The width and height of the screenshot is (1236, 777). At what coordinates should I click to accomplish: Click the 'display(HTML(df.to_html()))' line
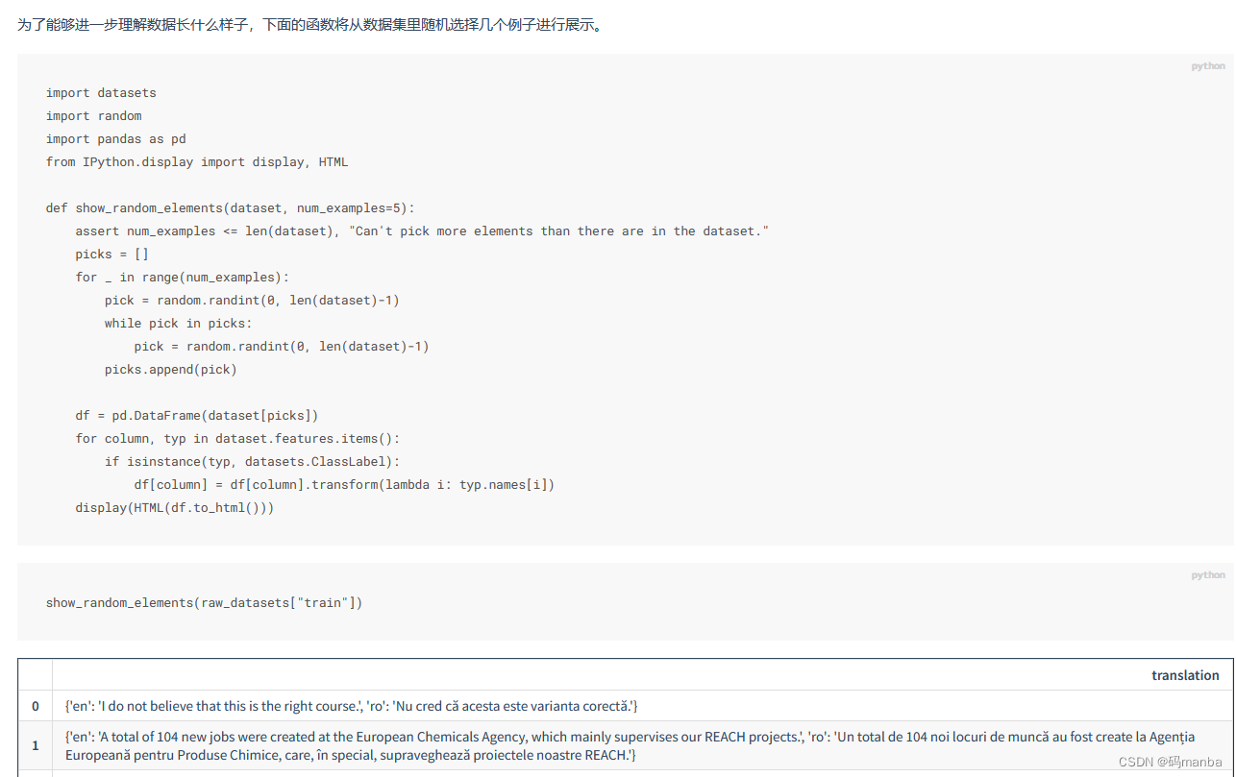(174, 508)
